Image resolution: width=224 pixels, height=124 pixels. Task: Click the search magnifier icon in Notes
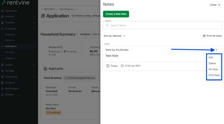click(x=107, y=25)
